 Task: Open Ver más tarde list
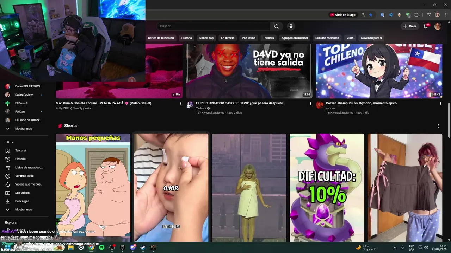click(x=24, y=176)
